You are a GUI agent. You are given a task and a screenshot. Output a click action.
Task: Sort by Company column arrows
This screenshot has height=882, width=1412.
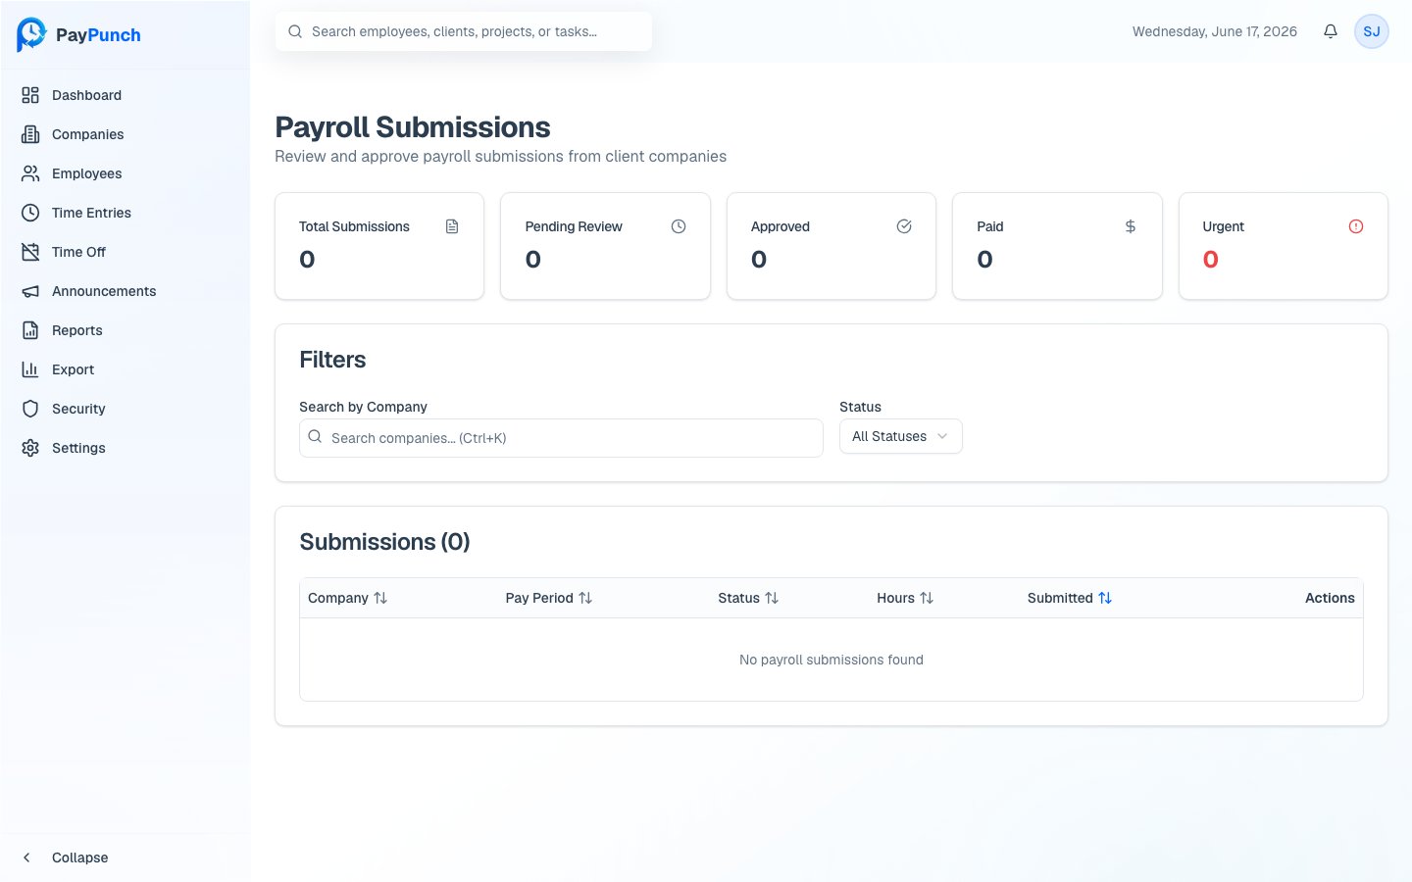[x=380, y=598]
